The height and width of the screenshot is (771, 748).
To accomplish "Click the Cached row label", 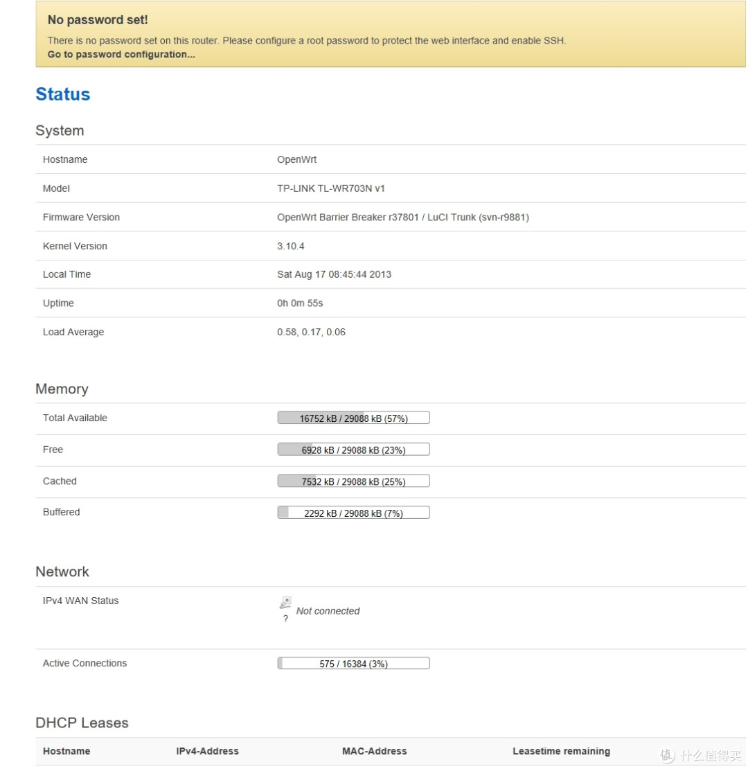I will (60, 481).
